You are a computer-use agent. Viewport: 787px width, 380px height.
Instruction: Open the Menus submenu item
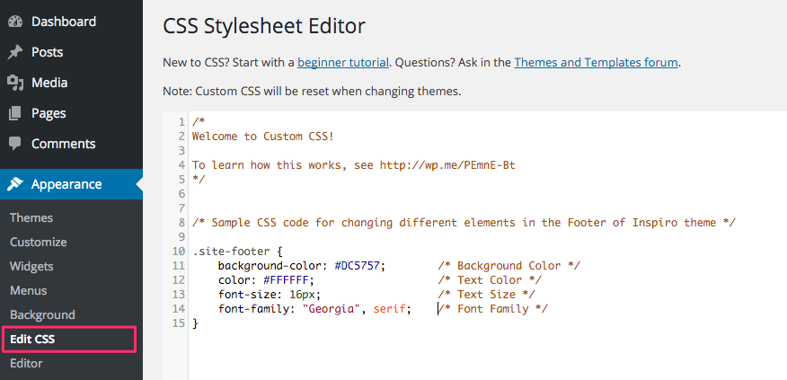click(x=28, y=291)
